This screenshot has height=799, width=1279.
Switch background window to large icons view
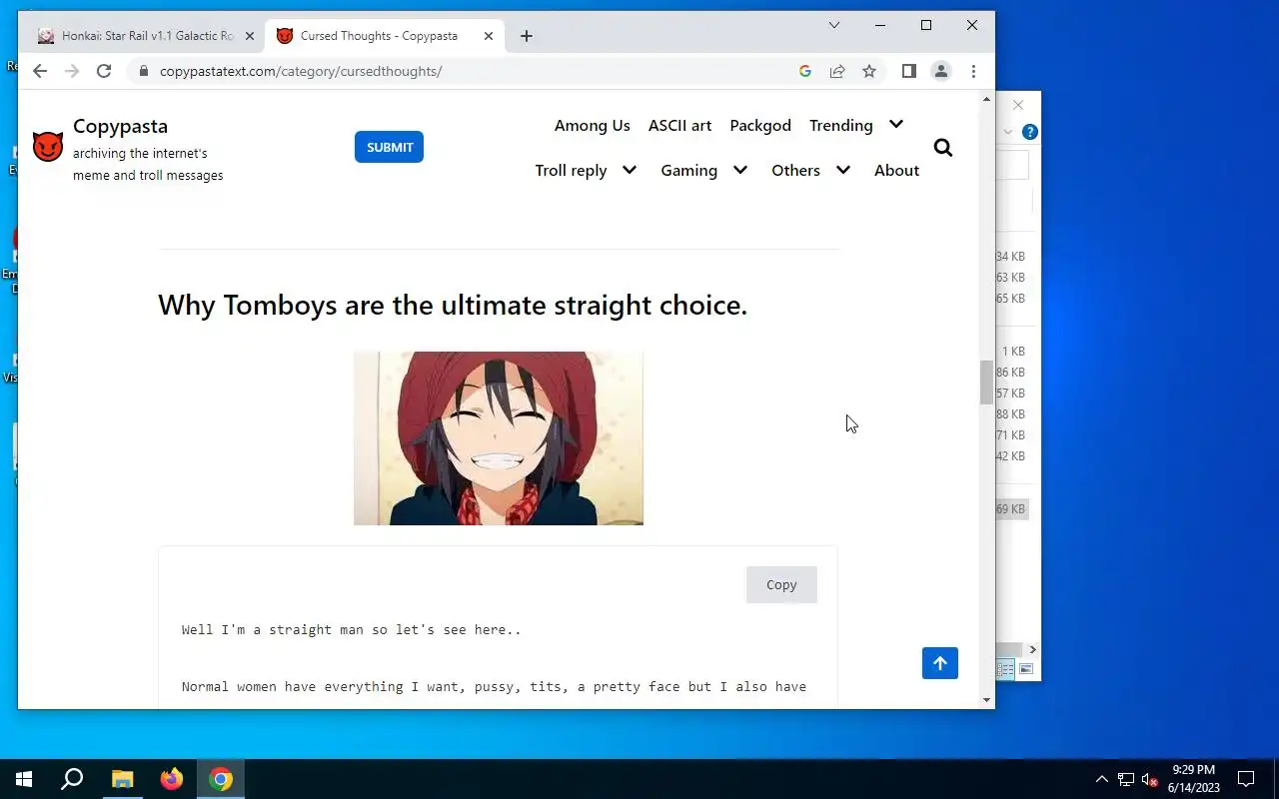(x=1026, y=668)
